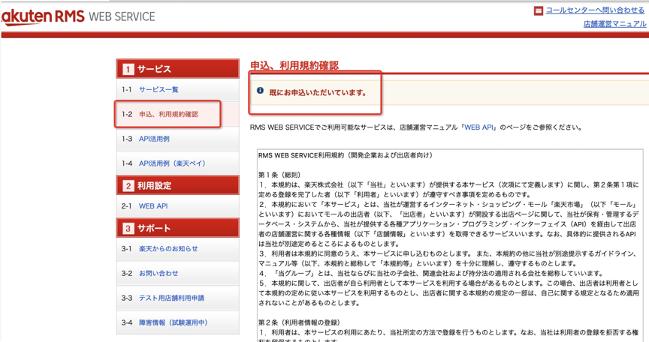The height and width of the screenshot is (342, 649).
Task: Follow the inline WEB API manual link
Action: [x=478, y=127]
